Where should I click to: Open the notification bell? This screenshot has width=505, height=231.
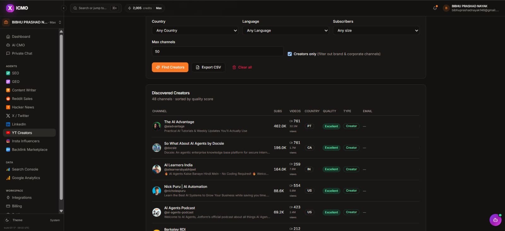tap(435, 8)
